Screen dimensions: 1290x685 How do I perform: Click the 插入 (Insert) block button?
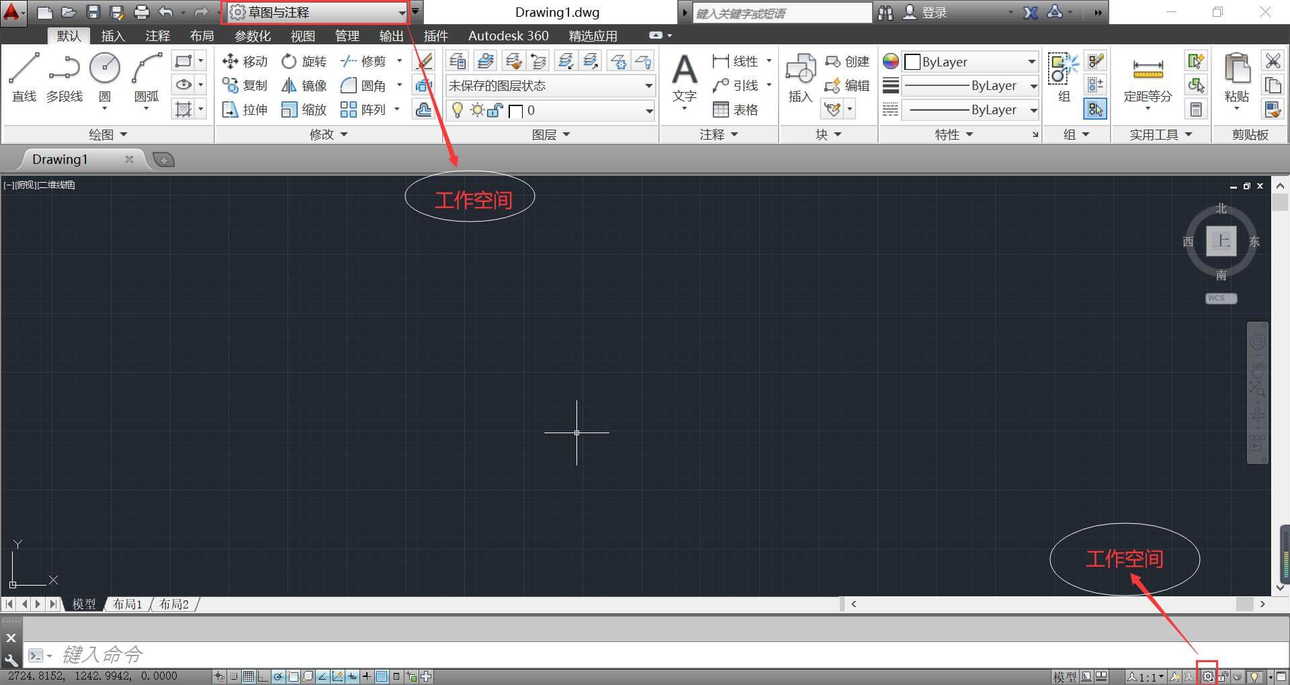point(800,78)
